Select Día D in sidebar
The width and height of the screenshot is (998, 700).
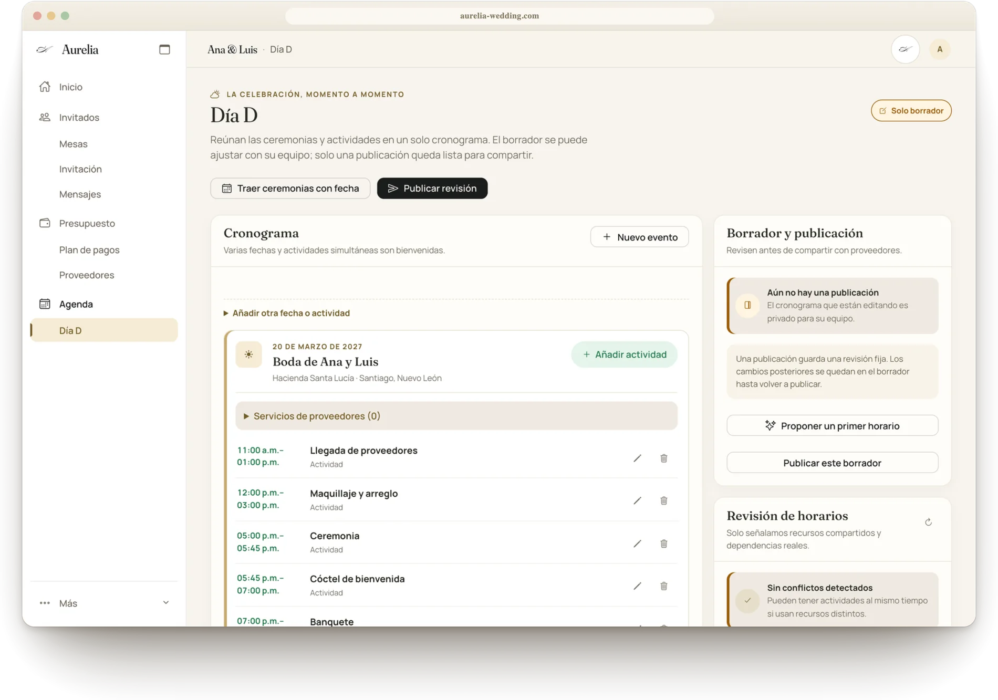point(104,330)
